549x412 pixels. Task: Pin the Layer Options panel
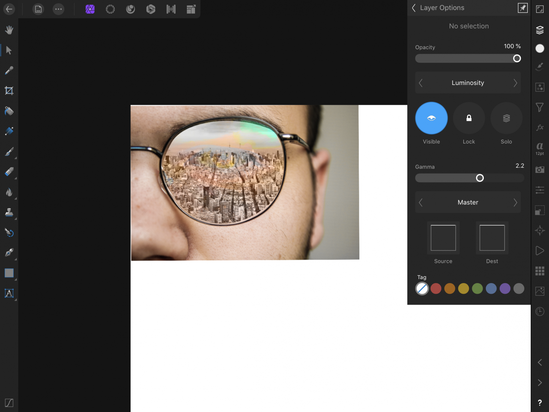(522, 8)
